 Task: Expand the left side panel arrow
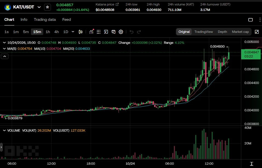(1, 147)
